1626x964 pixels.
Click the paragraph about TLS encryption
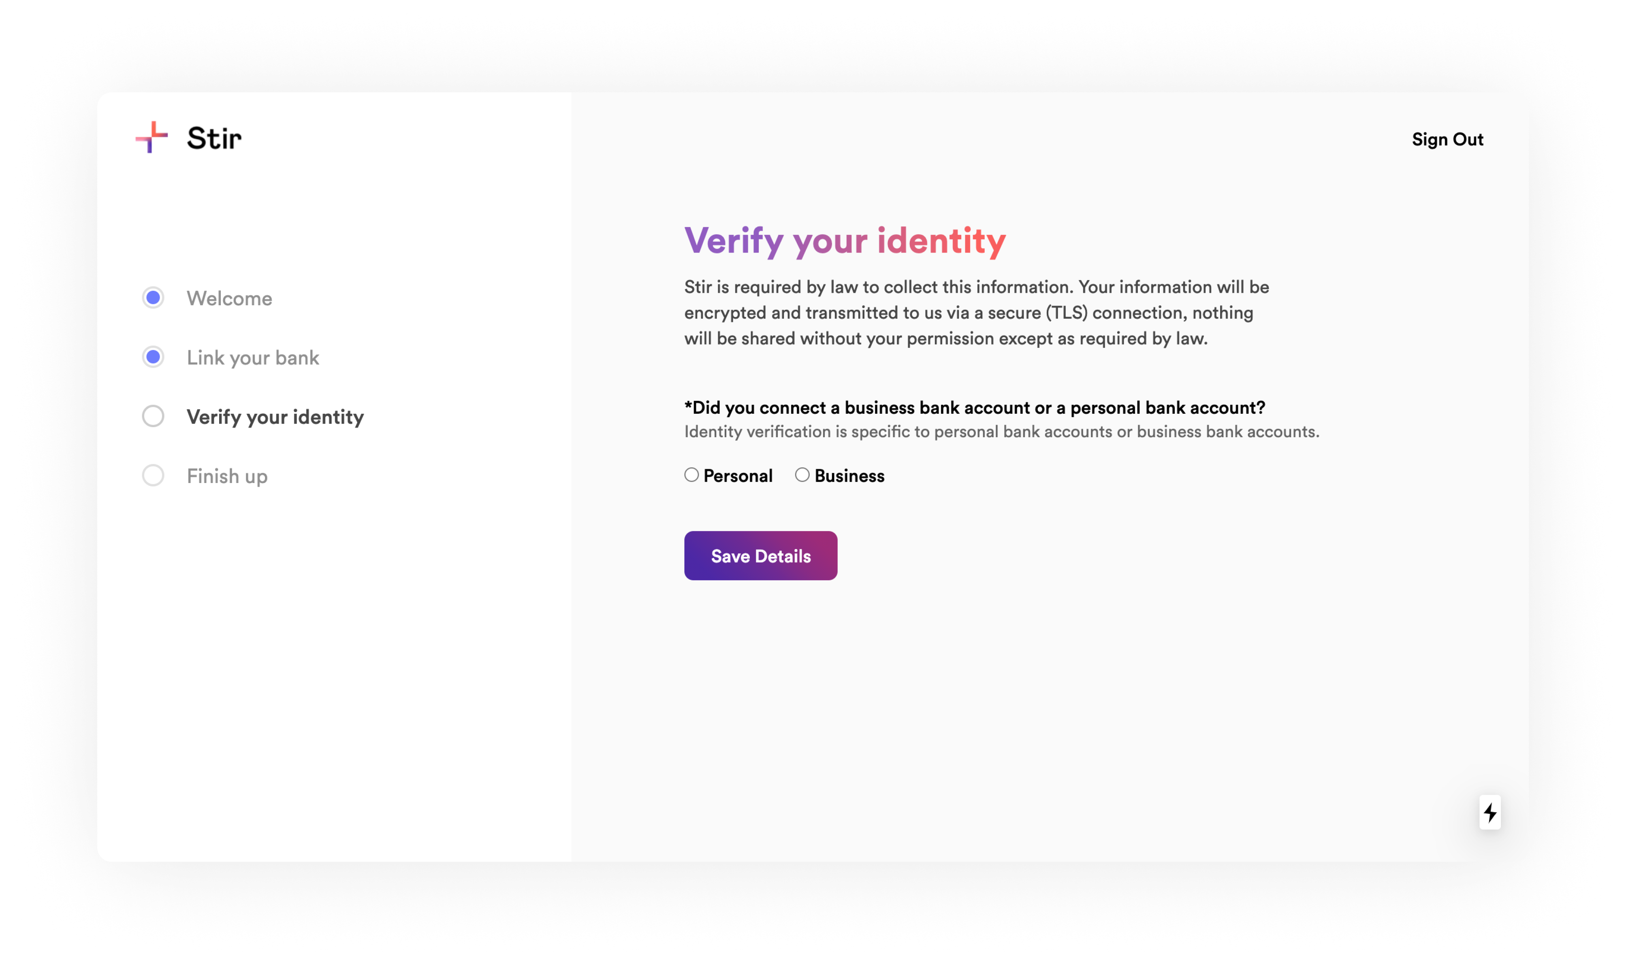point(976,313)
